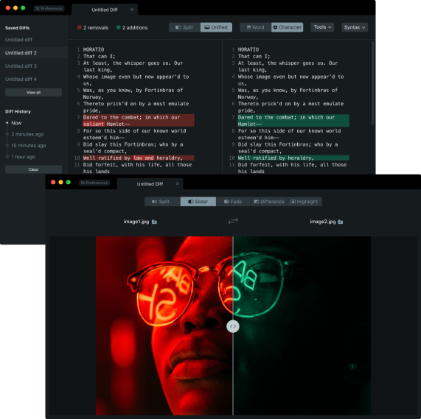Click 'HORATIO' on line 1 of left pane
This screenshot has width=421, height=419.
point(94,49)
